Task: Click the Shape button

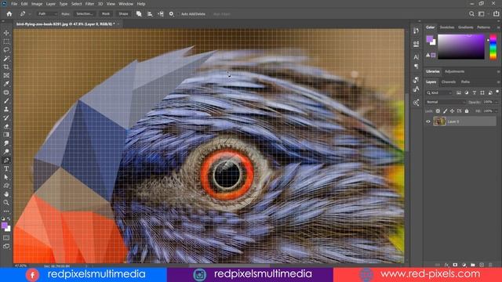Action: click(x=123, y=14)
